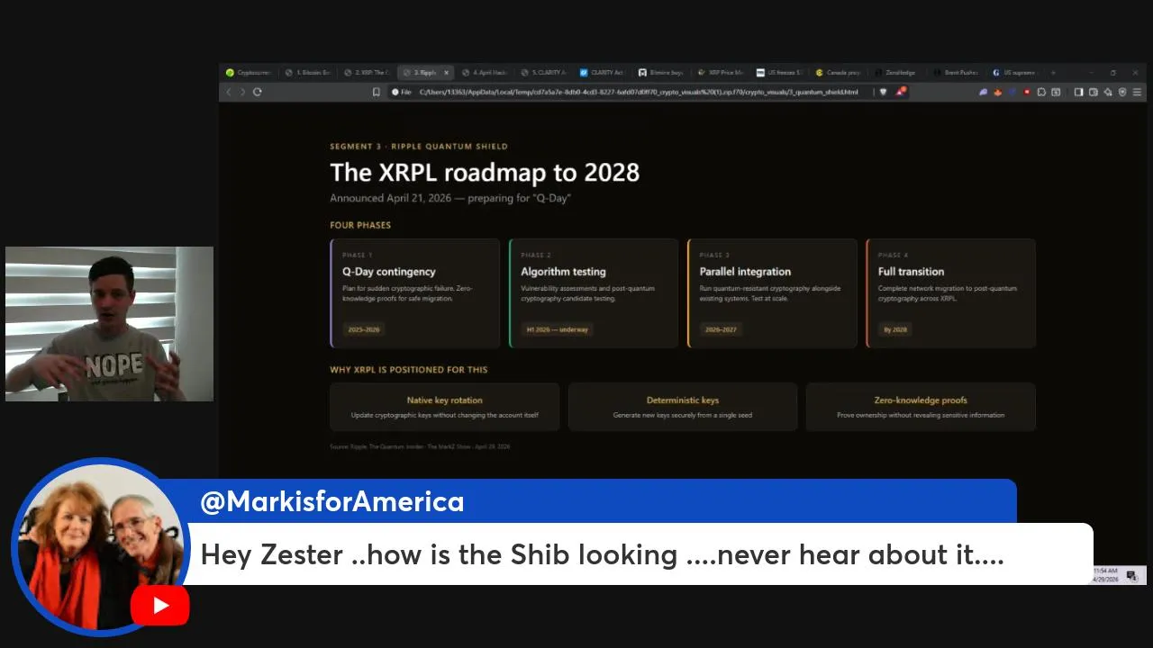Click 'WHY XRPL IS POSITIONED FOR THIS' label

(x=409, y=369)
